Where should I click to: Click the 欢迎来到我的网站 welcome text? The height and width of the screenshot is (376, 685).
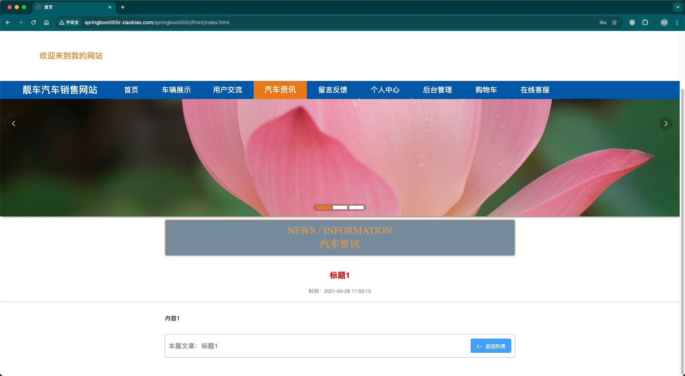tap(71, 56)
